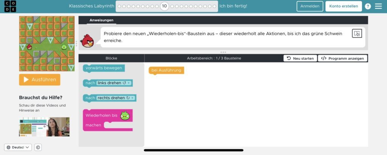Click the 'Arbeitsbereich: 1 / 3 Bausteine' label
This screenshot has width=387, height=155.
coord(214,58)
